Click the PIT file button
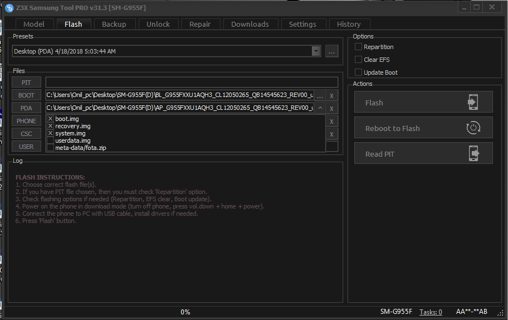 26,83
